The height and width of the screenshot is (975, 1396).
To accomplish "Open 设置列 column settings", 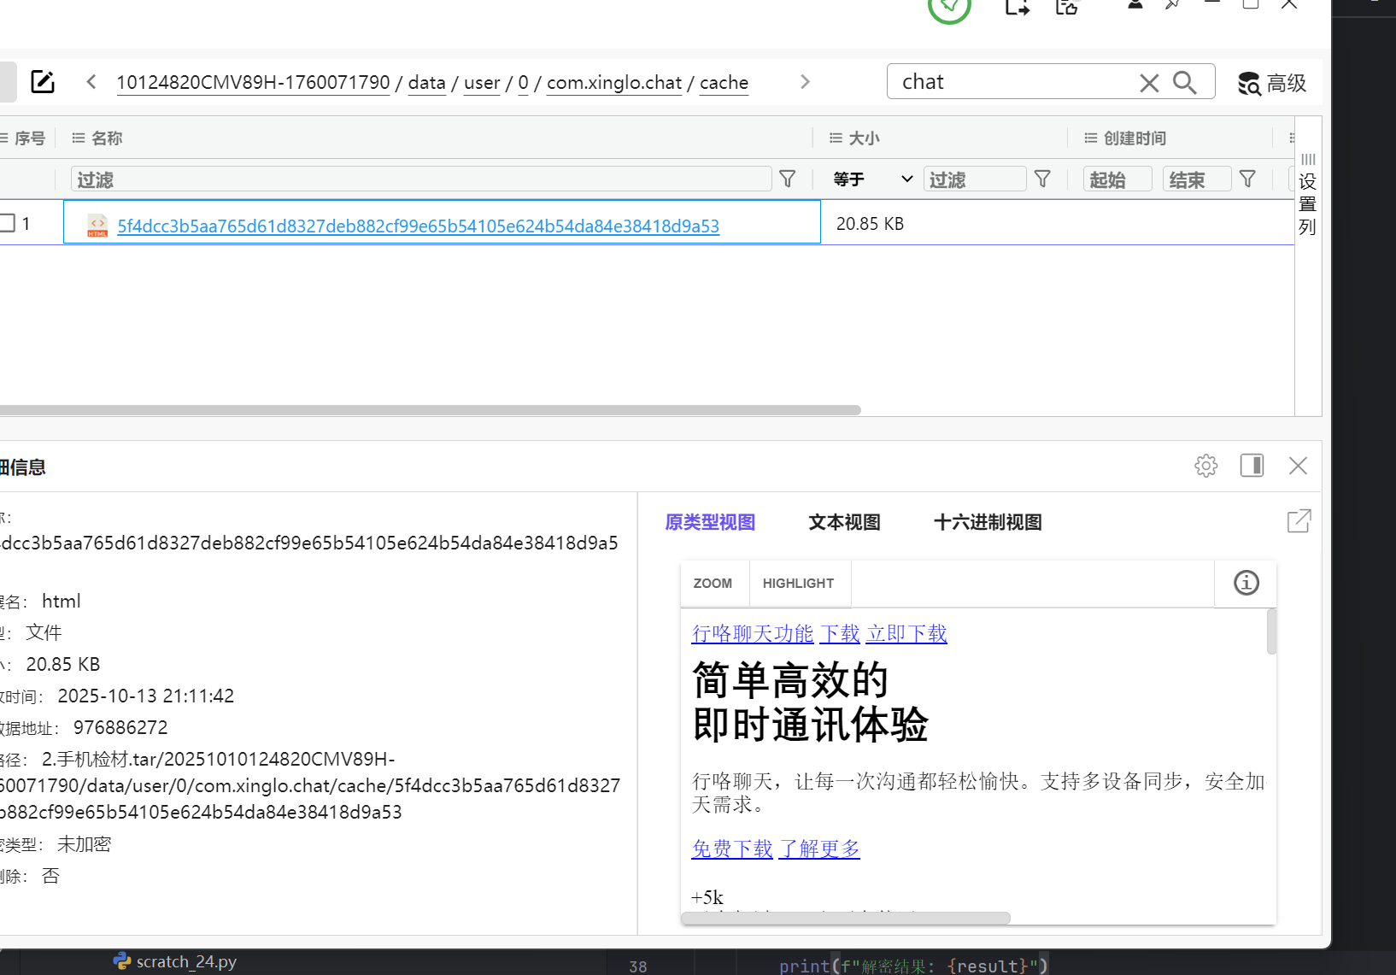I will [x=1308, y=195].
